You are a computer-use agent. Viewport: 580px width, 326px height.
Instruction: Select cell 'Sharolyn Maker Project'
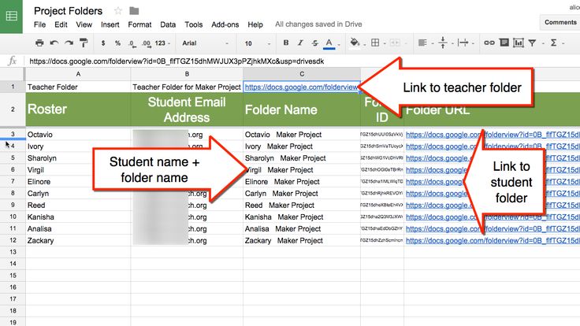coord(302,158)
